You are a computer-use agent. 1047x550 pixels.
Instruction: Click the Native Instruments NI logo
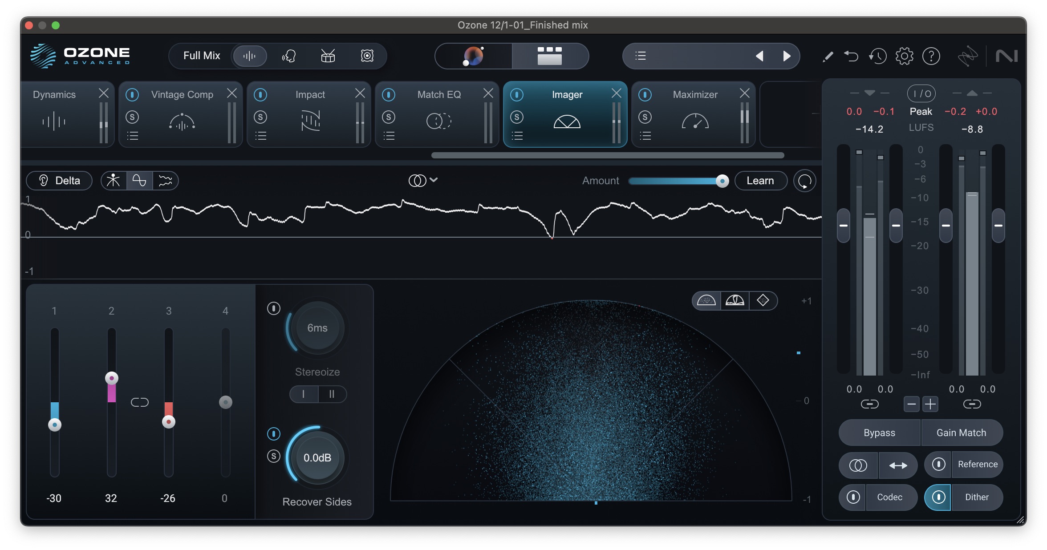click(x=1007, y=56)
